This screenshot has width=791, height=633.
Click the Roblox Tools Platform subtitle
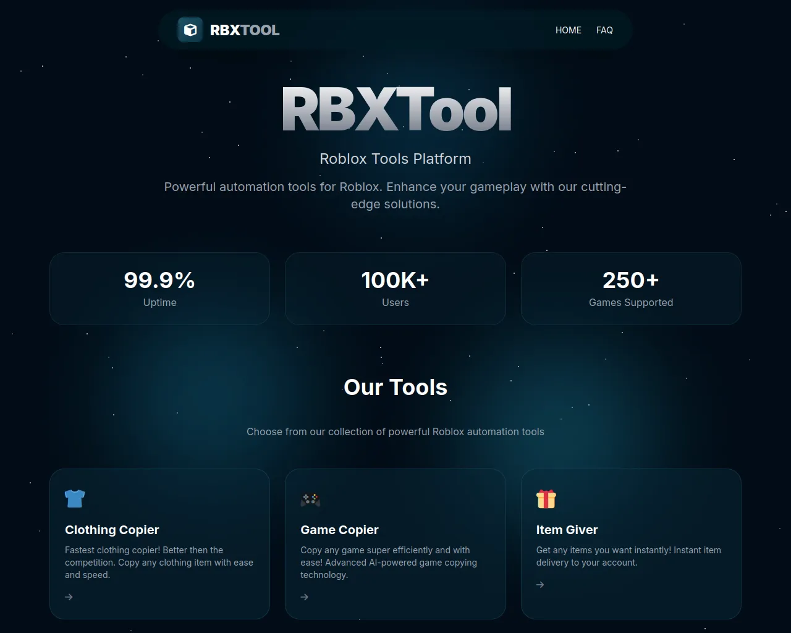coord(395,159)
